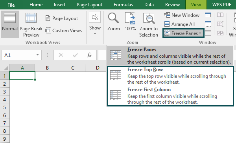Select row 3 header
The width and height of the screenshot is (236, 143).
[x=4, y=92]
